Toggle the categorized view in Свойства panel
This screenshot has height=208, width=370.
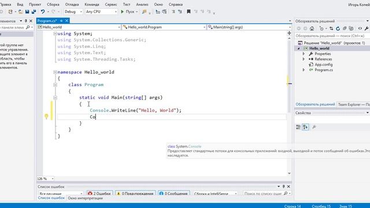298,127
